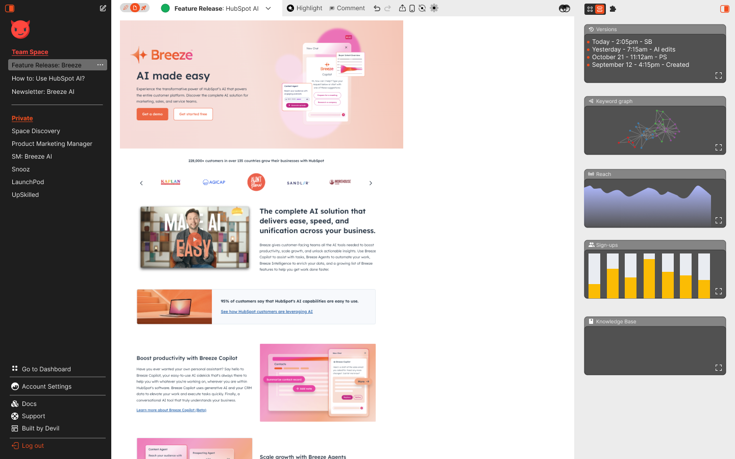Open Account Settings
Viewport: 735px width, 459px height.
41,387
